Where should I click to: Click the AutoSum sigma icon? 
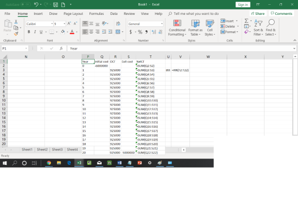click(x=246, y=21)
